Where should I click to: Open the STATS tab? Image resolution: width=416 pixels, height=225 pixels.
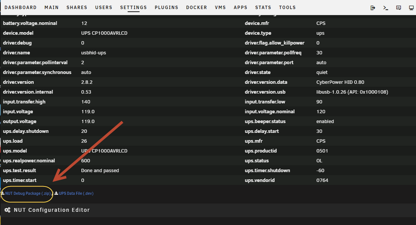tap(263, 7)
